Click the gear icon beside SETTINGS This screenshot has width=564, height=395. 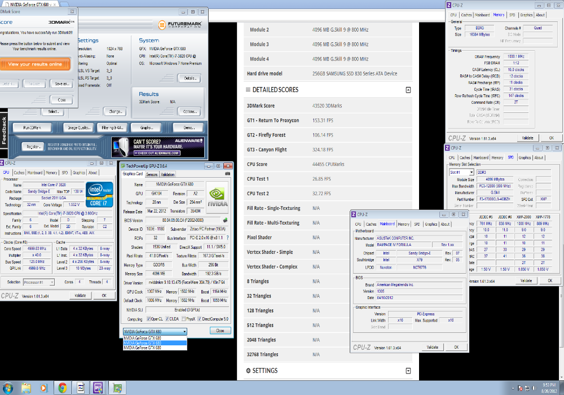(248, 371)
